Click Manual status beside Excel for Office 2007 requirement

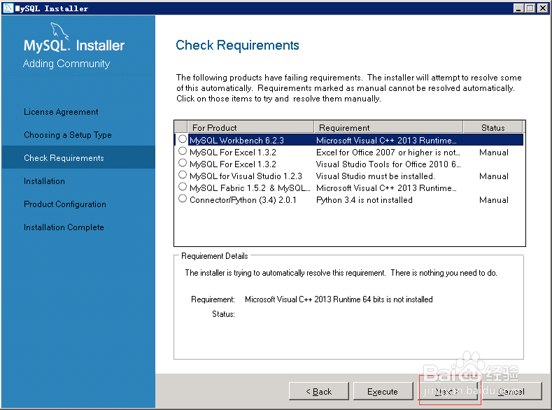click(494, 153)
